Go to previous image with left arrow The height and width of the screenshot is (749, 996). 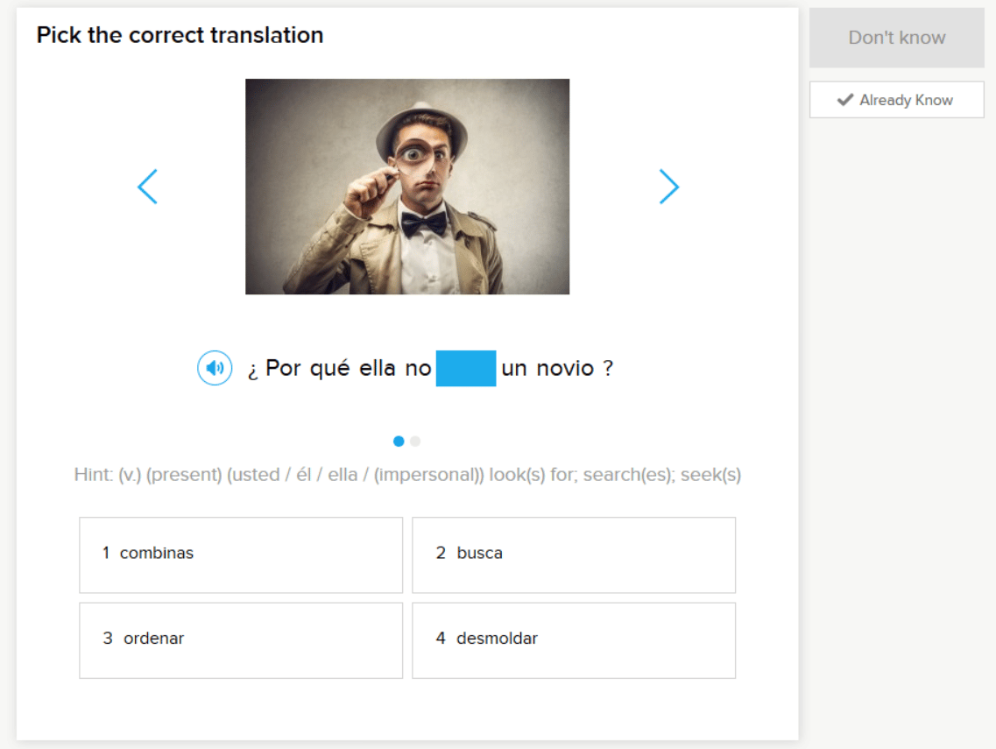147,187
